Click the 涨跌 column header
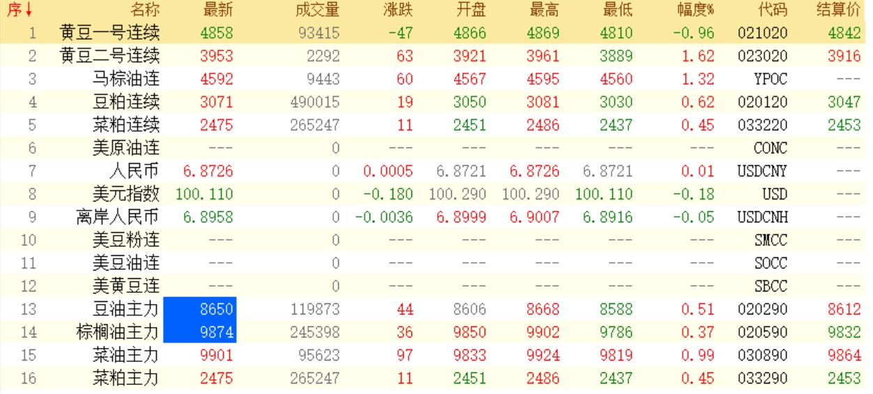Image resolution: width=873 pixels, height=394 pixels. pyautogui.click(x=397, y=10)
